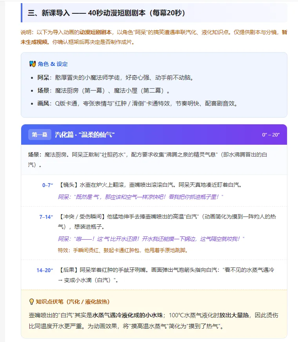
Task: Click the 【后果】阿呆举着红肿的手 line
Action: [166, 275]
